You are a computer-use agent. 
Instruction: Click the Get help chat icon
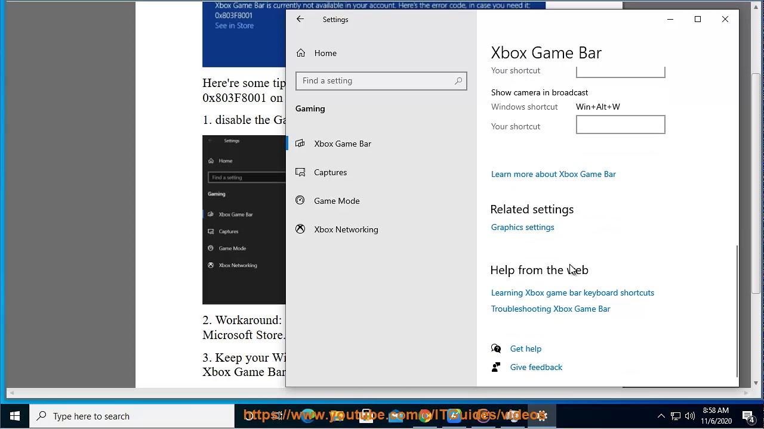coord(495,349)
